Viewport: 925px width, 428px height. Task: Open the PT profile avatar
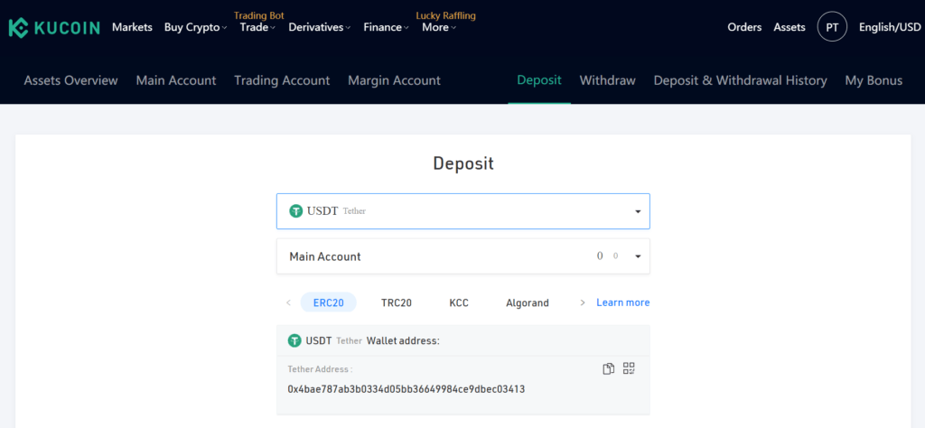click(x=832, y=27)
